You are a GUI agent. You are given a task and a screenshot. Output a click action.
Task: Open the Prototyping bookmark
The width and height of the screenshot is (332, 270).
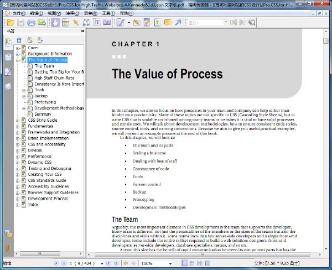coord(45,102)
